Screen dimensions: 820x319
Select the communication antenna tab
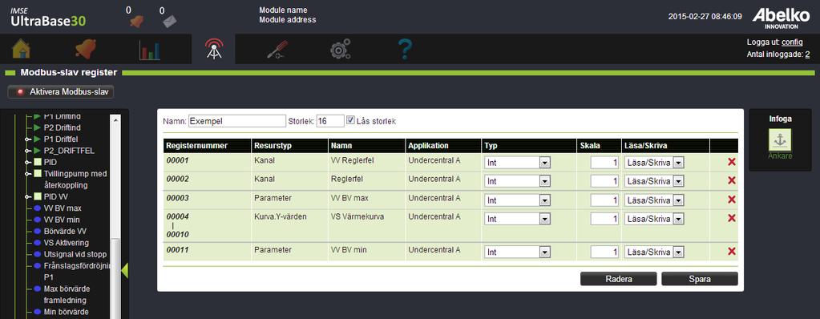(x=213, y=49)
